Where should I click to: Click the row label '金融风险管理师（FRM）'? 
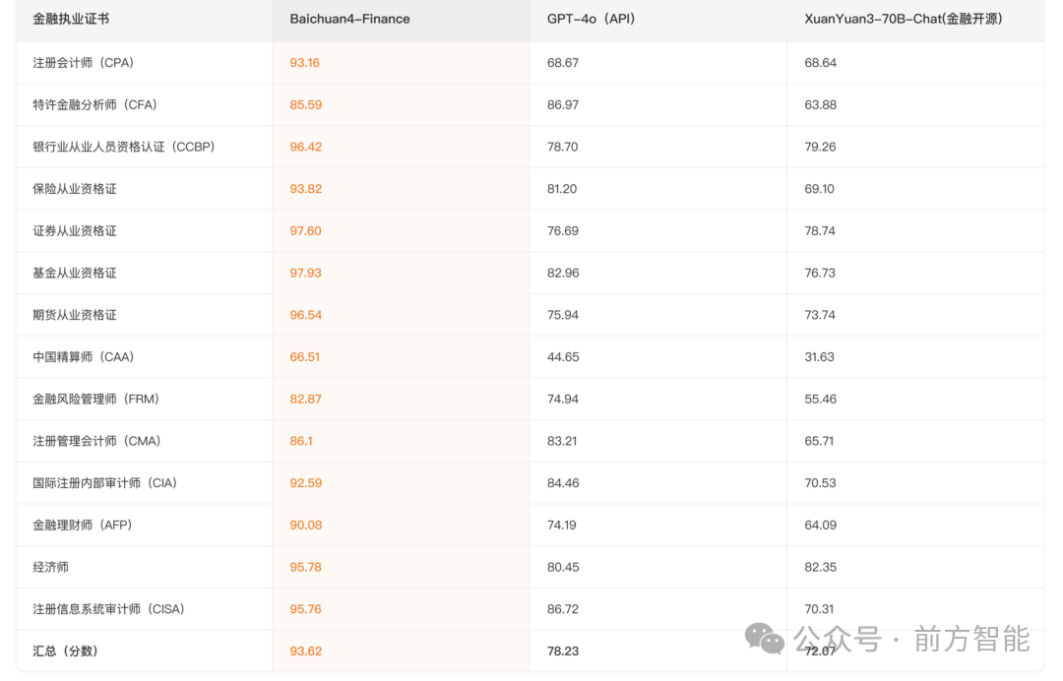click(96, 399)
